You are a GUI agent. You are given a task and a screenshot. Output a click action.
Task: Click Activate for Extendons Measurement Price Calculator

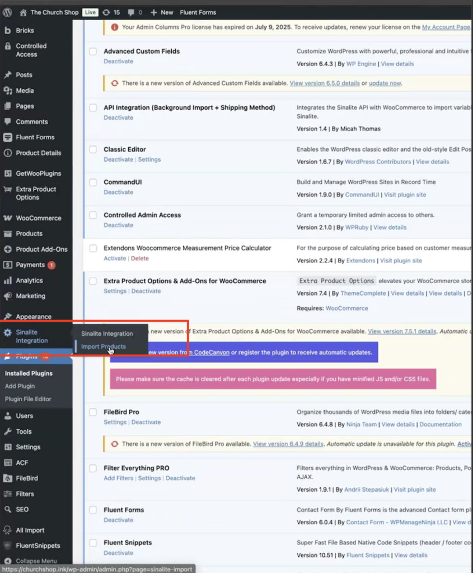[115, 259]
